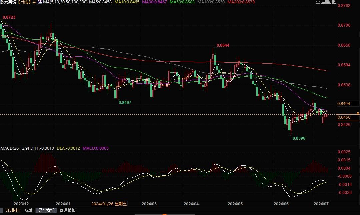Select the VIP指标 tab
Image resolution: width=360 pixels, height=215 pixels.
13,210
